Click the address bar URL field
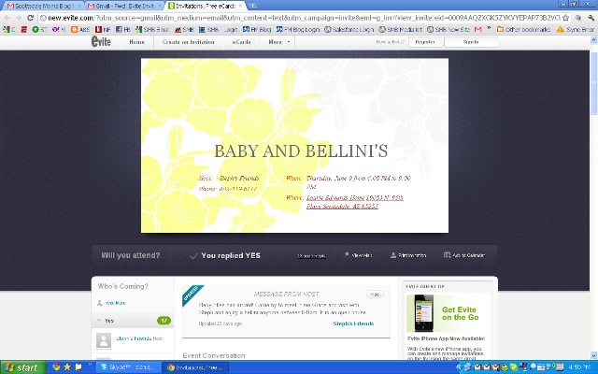The width and height of the screenshot is (598, 374). coord(303,18)
